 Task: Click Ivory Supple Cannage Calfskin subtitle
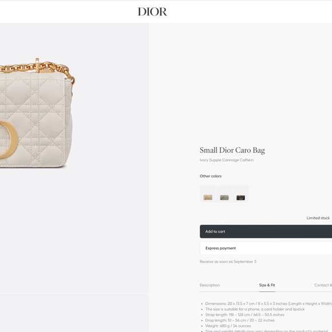[227, 160]
